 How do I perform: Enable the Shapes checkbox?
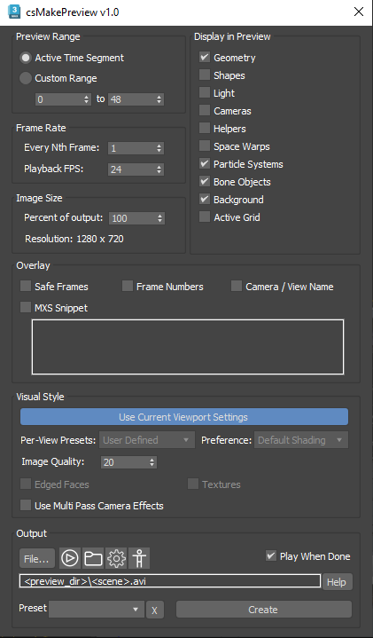click(x=205, y=75)
